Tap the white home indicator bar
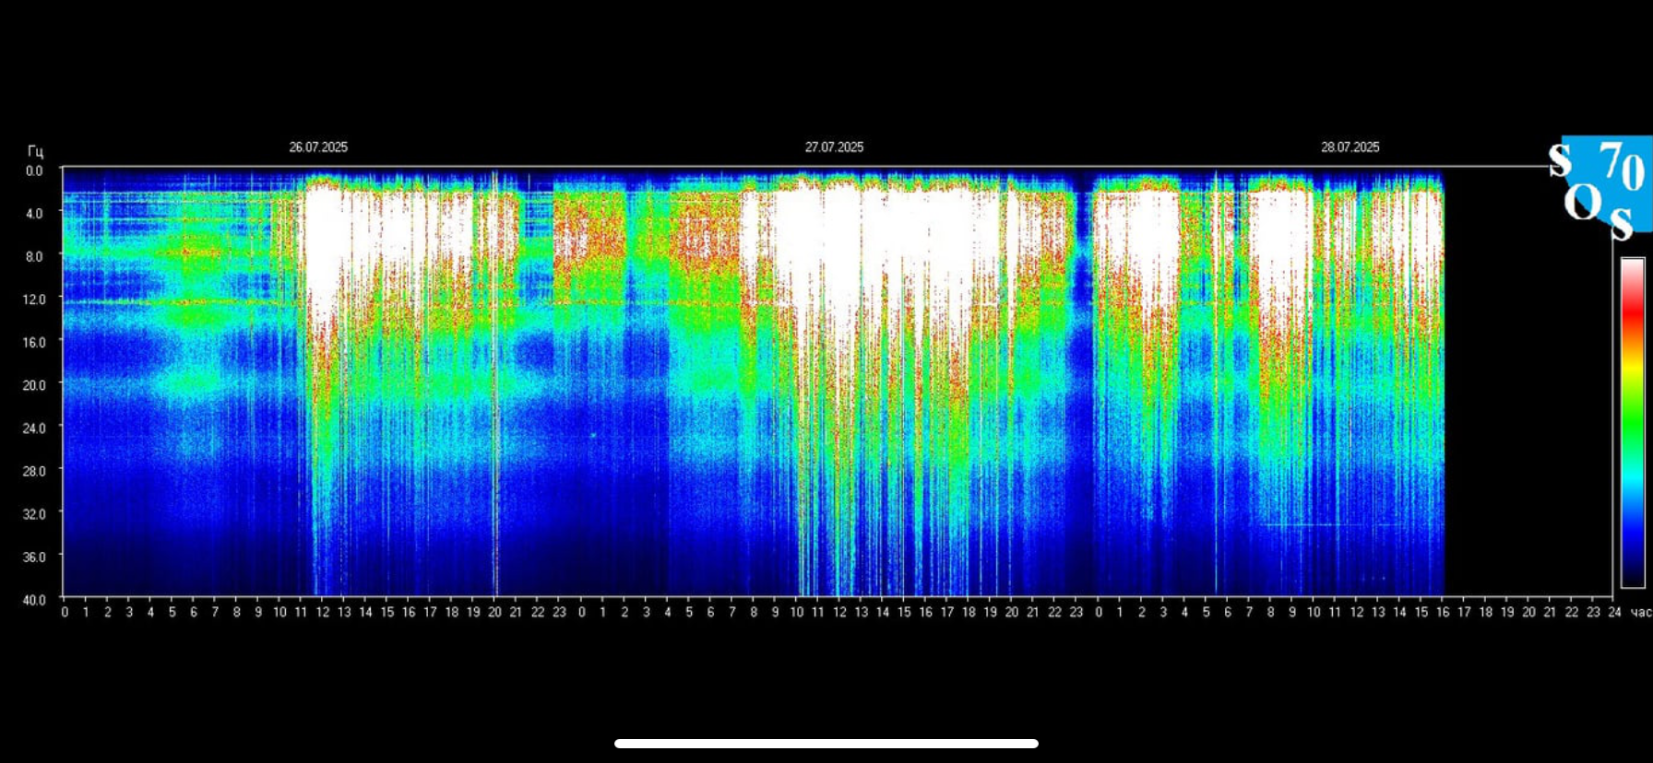This screenshot has height=763, width=1653. click(x=826, y=744)
